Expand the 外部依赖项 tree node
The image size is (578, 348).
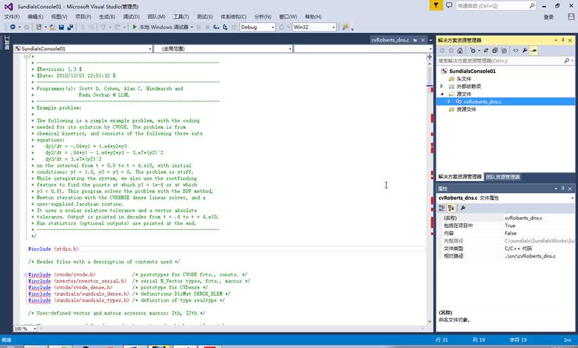[442, 86]
